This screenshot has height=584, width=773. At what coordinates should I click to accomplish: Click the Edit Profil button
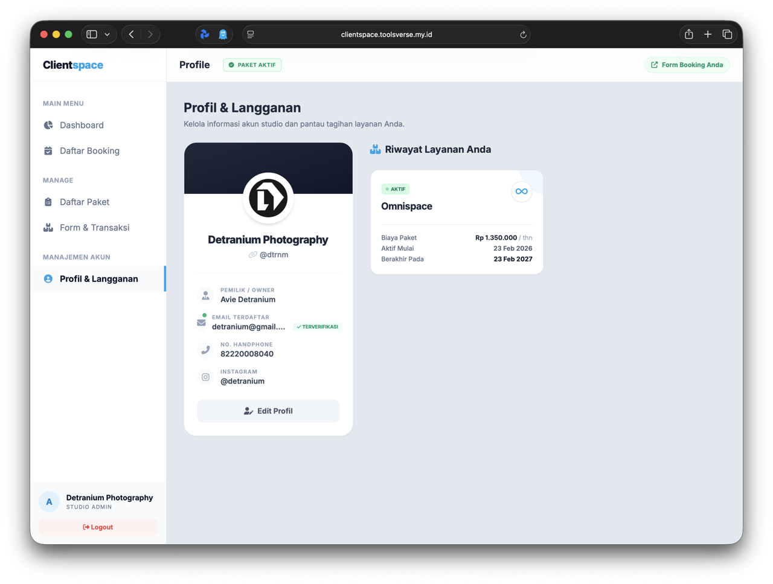coord(268,411)
